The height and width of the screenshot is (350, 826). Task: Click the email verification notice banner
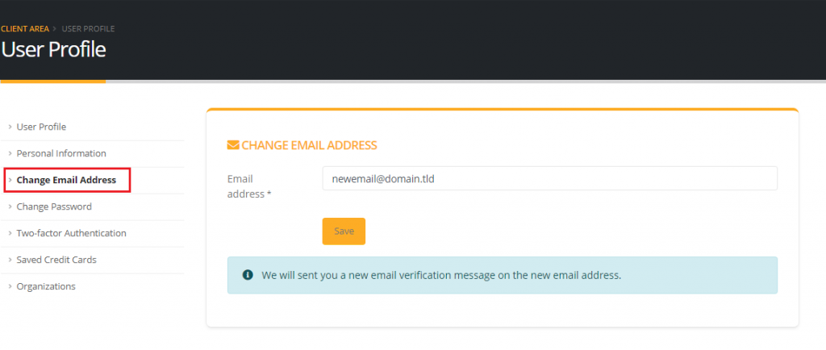[502, 275]
